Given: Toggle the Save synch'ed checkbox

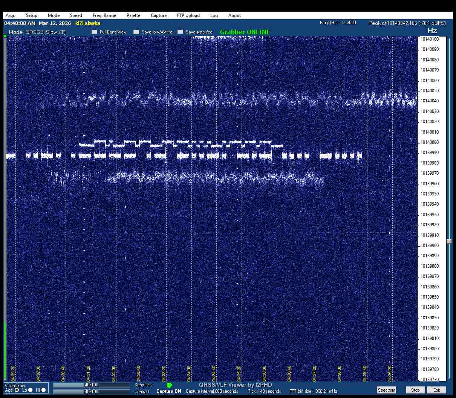Looking at the screenshot, I should pyautogui.click(x=181, y=32).
